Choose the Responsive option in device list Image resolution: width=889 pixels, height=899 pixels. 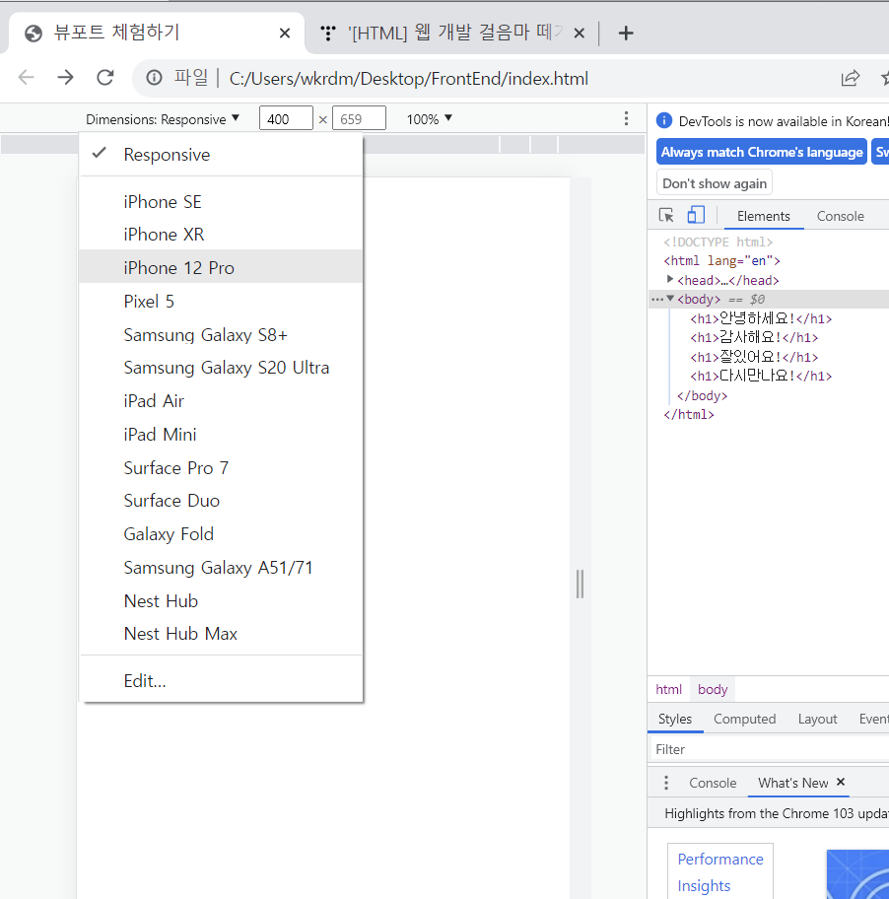[x=221, y=154]
